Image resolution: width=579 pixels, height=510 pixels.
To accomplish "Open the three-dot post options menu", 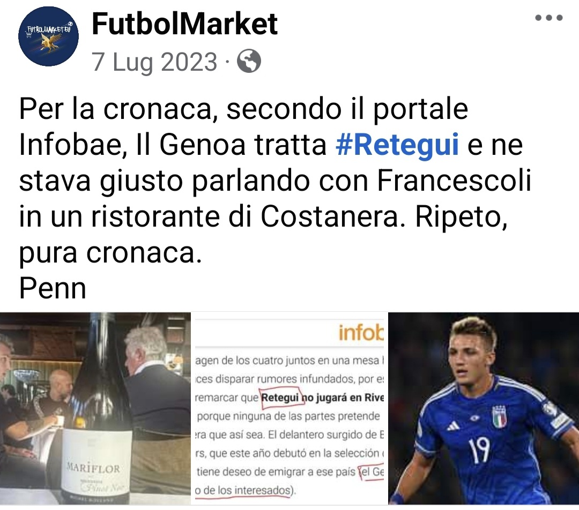I will click(x=549, y=17).
